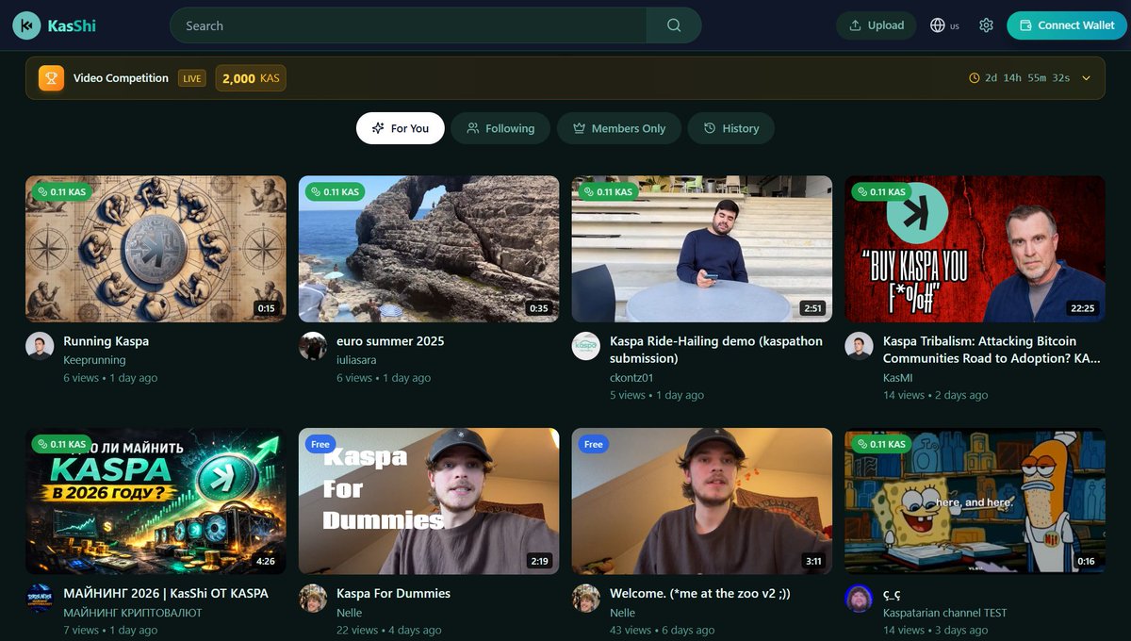Click the Keeprunning channel name
Viewport: 1131px width, 641px height.
tap(94, 360)
